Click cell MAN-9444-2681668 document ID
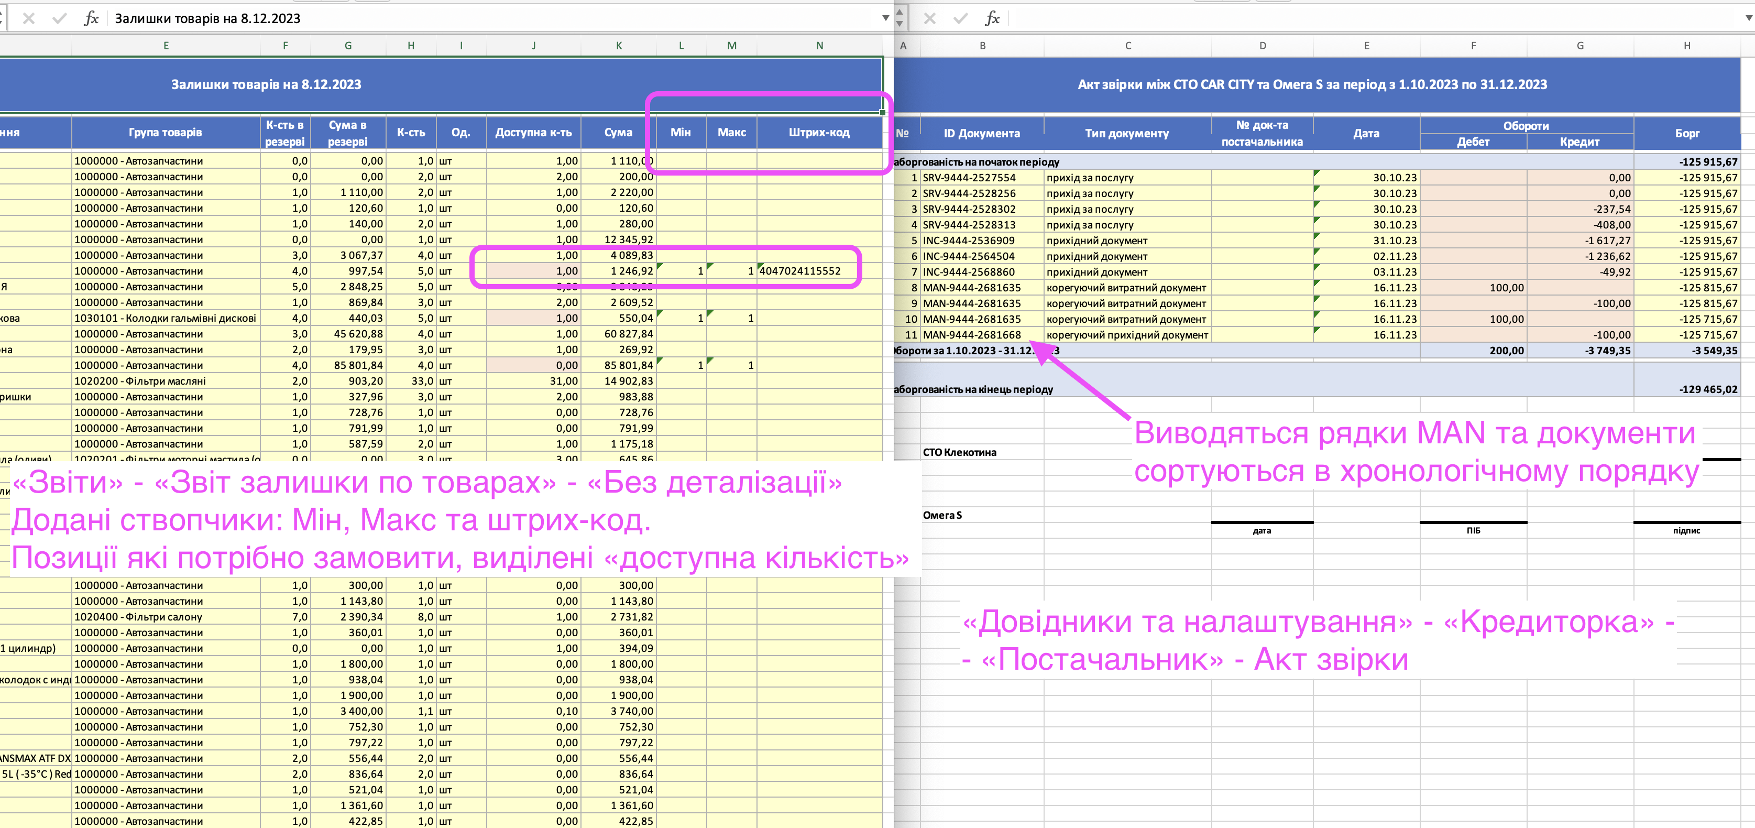 972,335
